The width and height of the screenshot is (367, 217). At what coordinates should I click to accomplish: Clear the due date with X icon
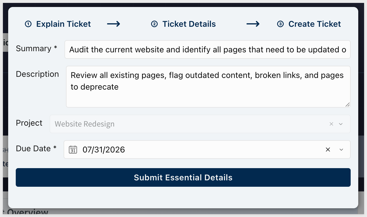click(328, 150)
